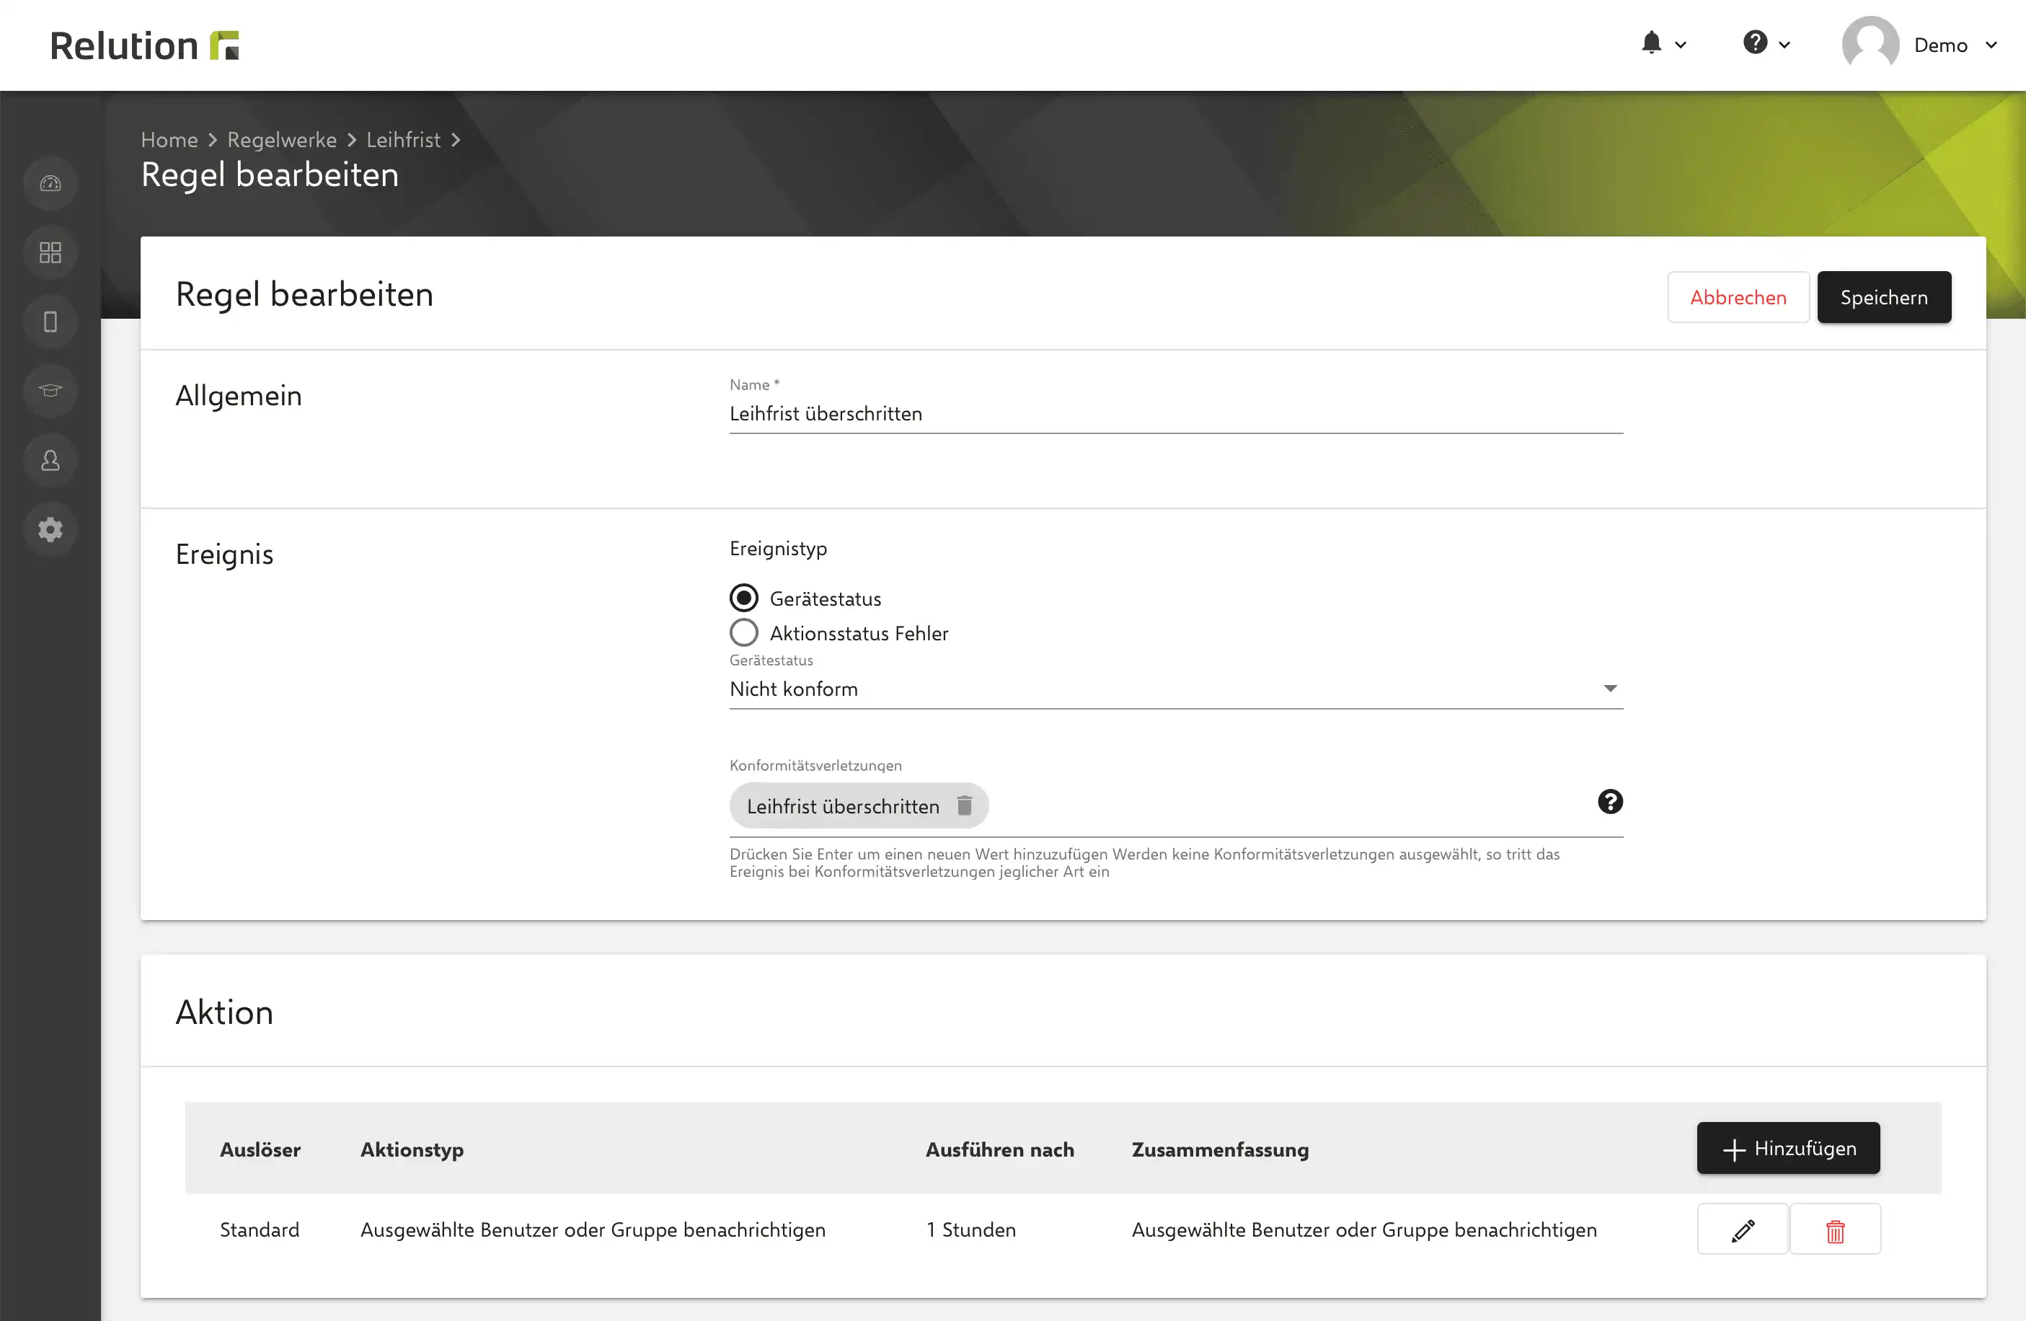2026x1321 pixels.
Task: Click the Demo username text
Action: pyautogui.click(x=1941, y=45)
